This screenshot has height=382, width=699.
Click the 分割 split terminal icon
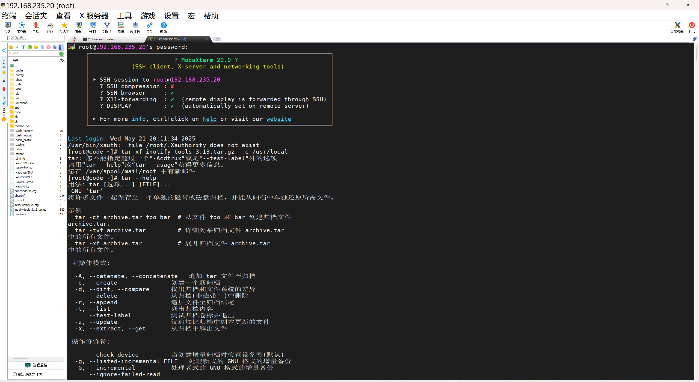(93, 28)
